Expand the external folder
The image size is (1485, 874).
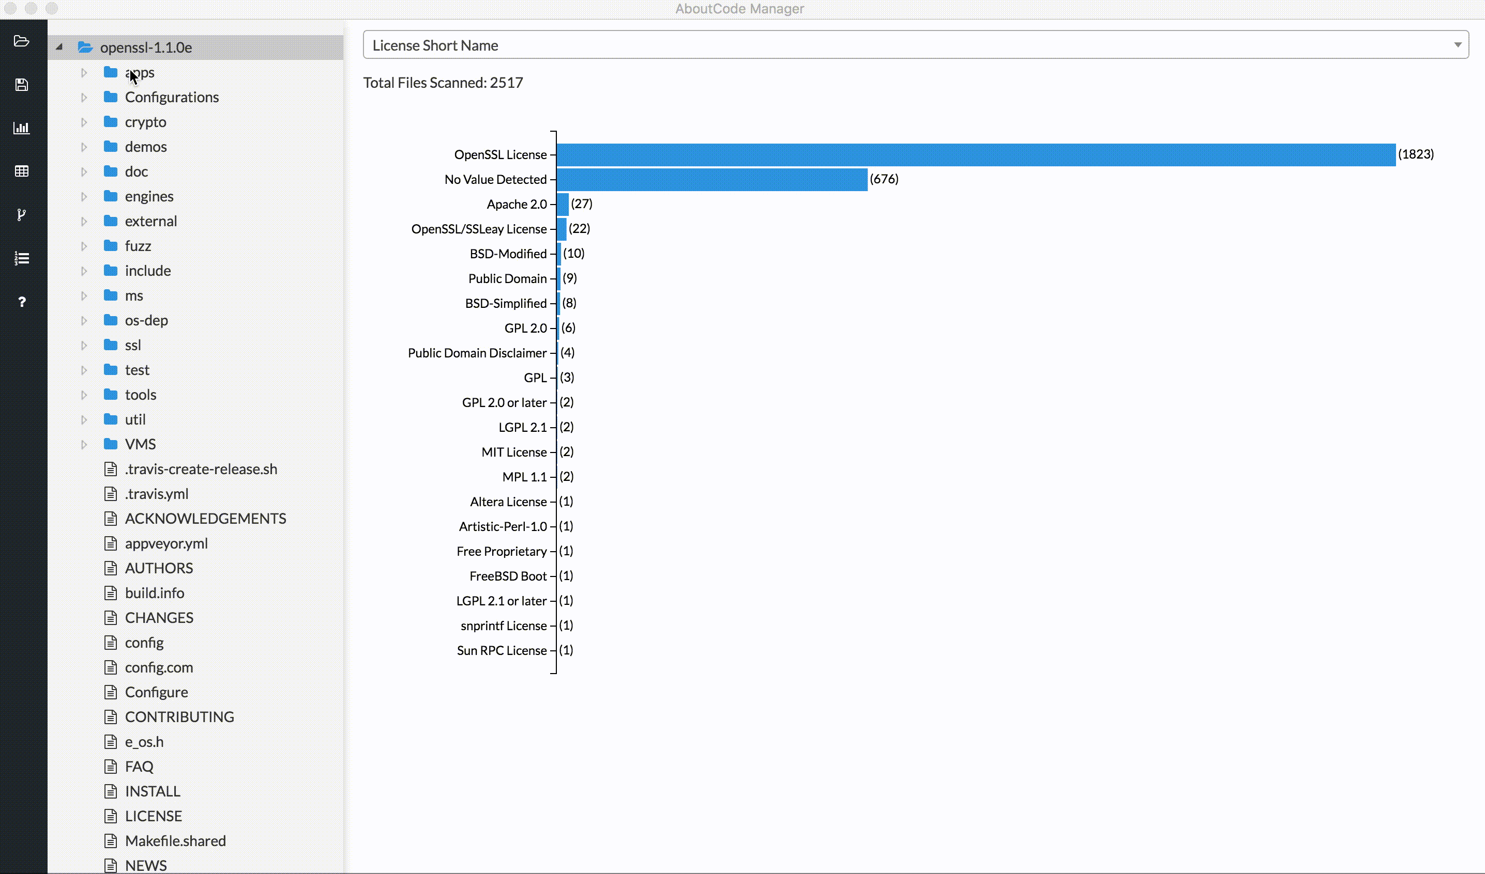[x=84, y=222]
